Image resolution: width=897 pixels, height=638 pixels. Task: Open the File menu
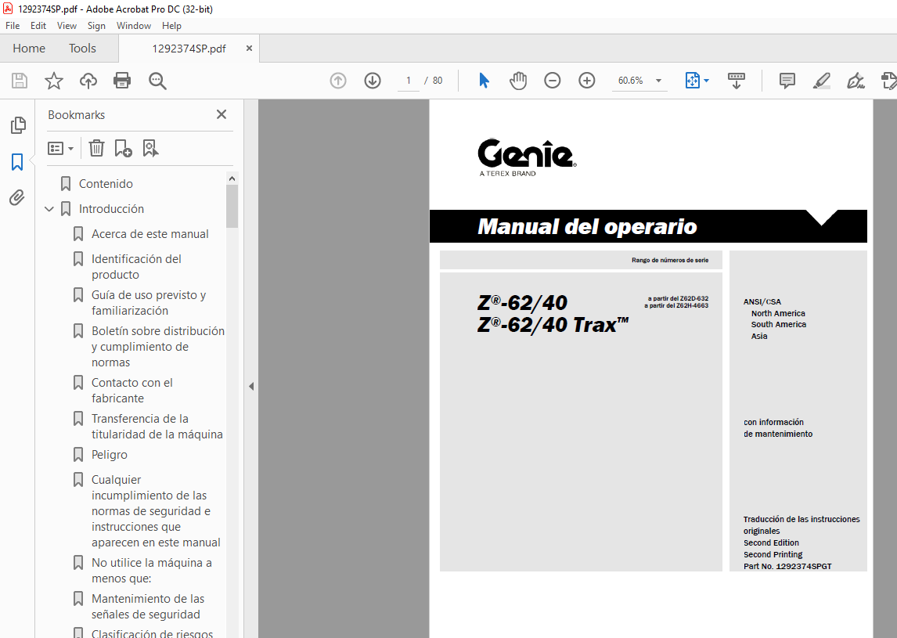pyautogui.click(x=13, y=26)
